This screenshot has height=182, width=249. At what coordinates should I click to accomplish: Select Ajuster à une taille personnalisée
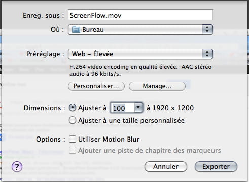73,120
